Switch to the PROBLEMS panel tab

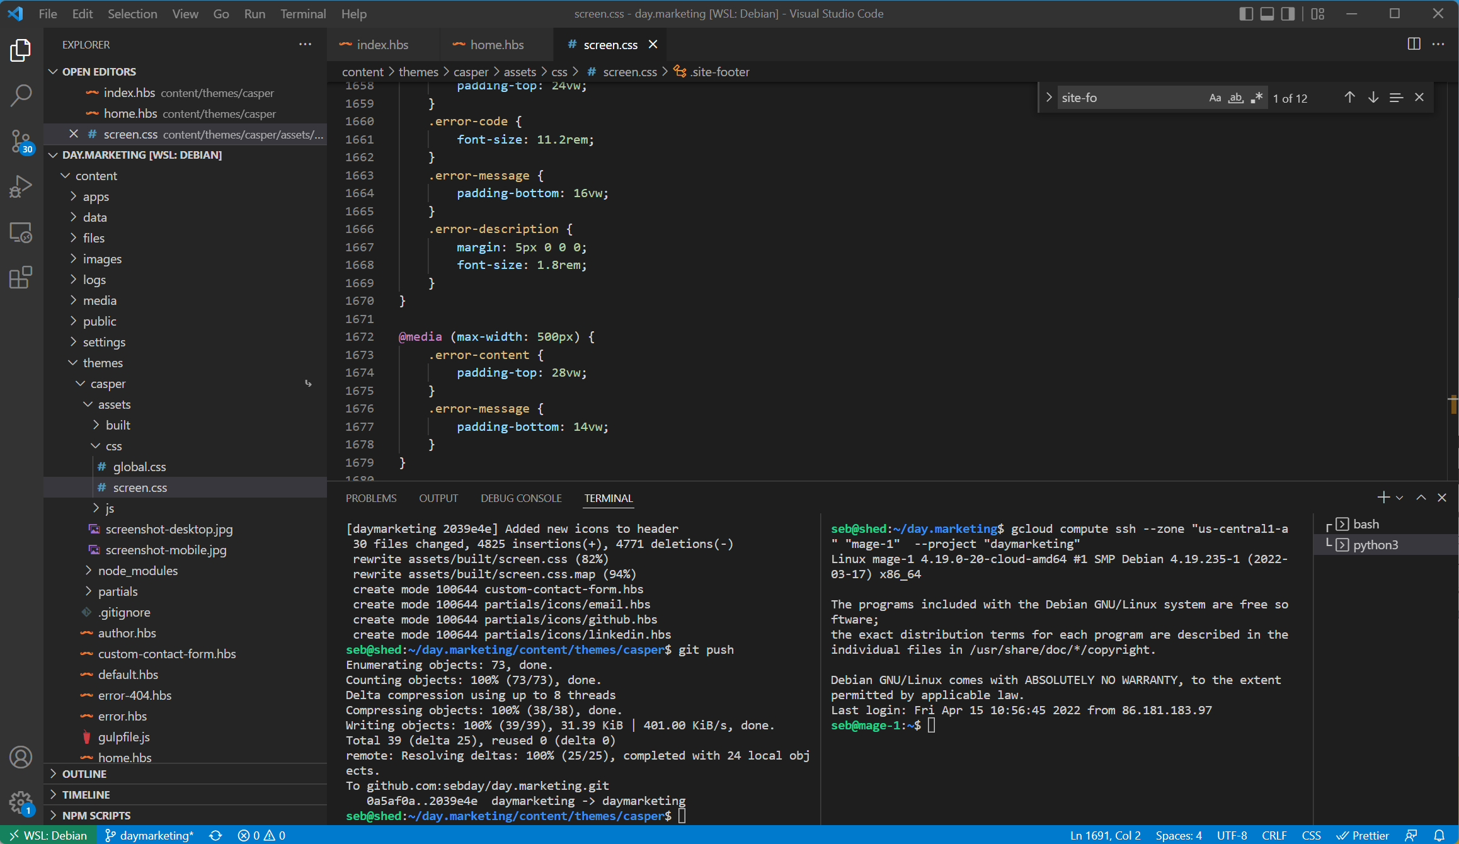(370, 498)
